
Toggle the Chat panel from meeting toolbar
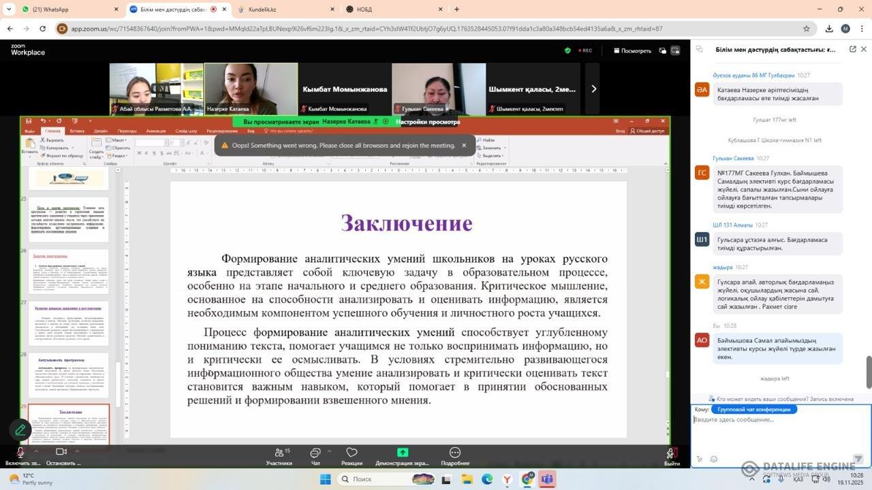(315, 453)
